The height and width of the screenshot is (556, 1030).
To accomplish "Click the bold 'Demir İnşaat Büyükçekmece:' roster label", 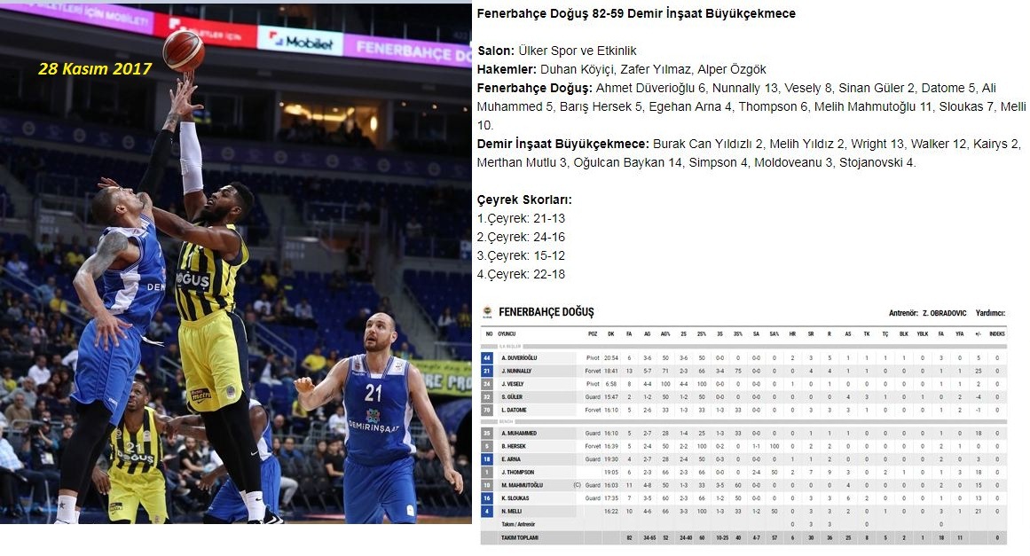I will tap(563, 144).
